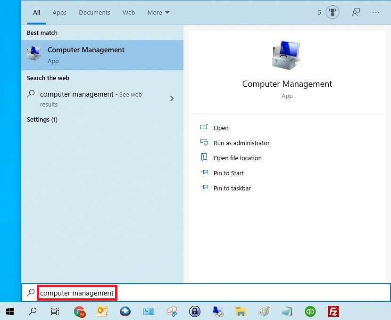
Task: Open the padlock app in taskbar
Action: point(195,312)
